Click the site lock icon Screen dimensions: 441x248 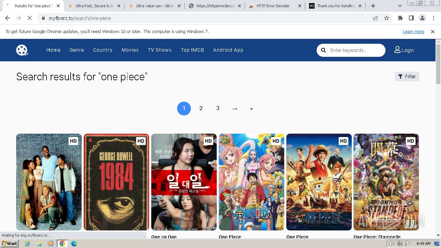(43, 18)
